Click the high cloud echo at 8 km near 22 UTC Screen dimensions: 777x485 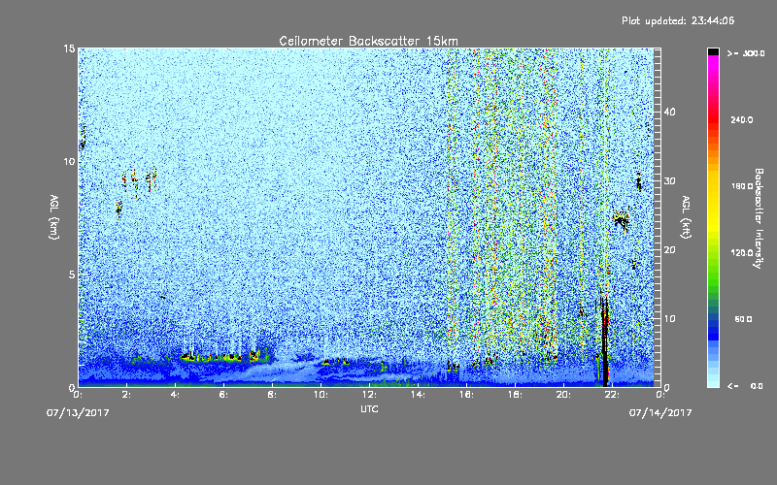click(621, 220)
